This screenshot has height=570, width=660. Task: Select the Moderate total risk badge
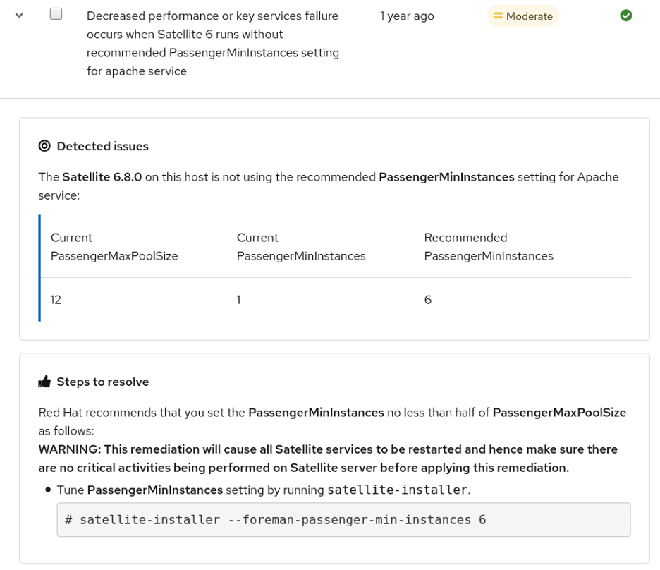[x=522, y=16]
